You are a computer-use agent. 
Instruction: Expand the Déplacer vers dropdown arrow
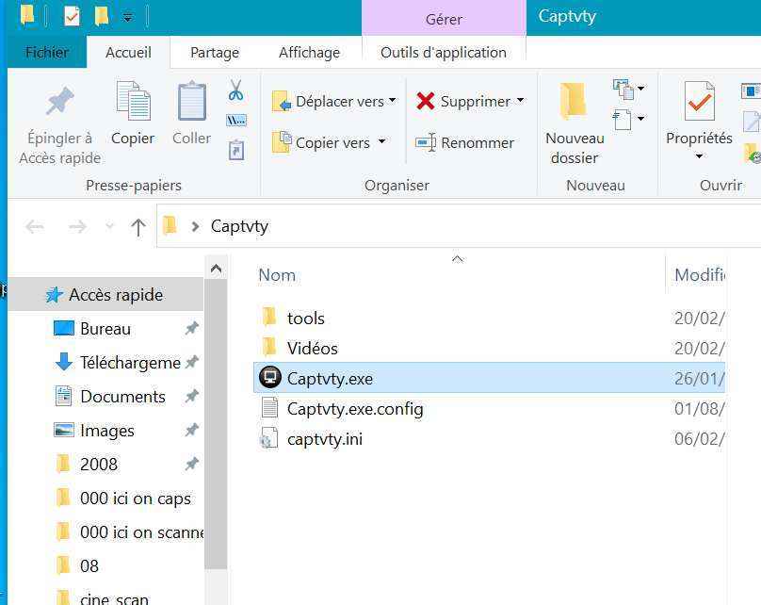tap(392, 100)
